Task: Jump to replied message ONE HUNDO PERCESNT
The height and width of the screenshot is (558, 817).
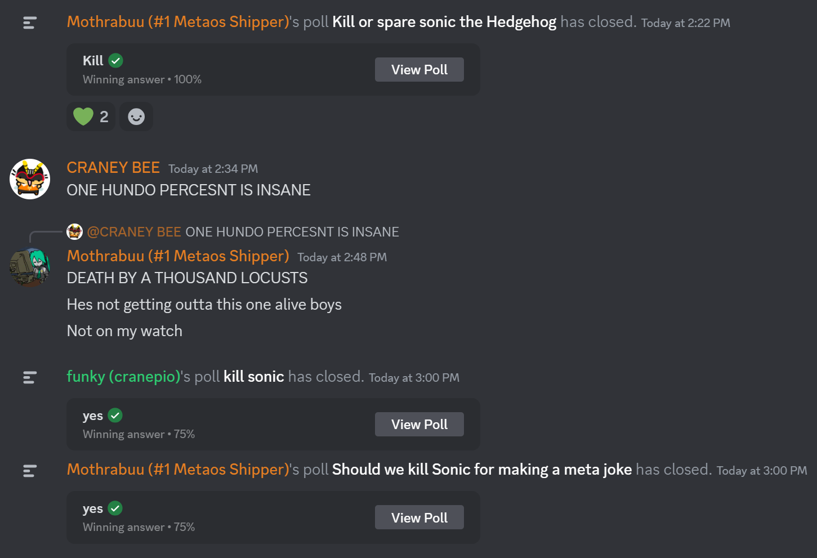Action: pyautogui.click(x=292, y=232)
